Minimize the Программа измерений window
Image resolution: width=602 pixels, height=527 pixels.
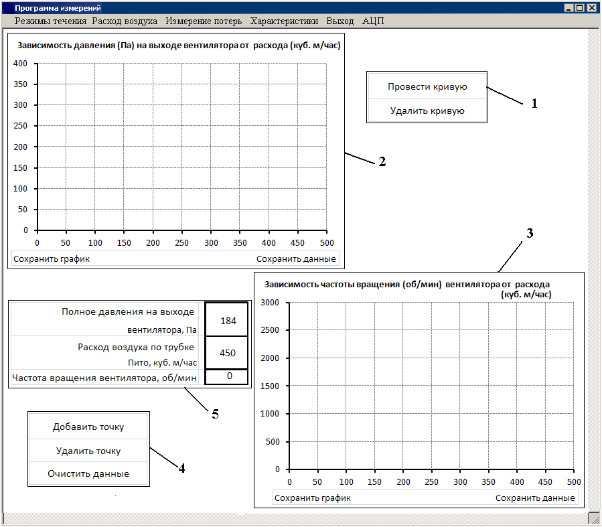(569, 7)
